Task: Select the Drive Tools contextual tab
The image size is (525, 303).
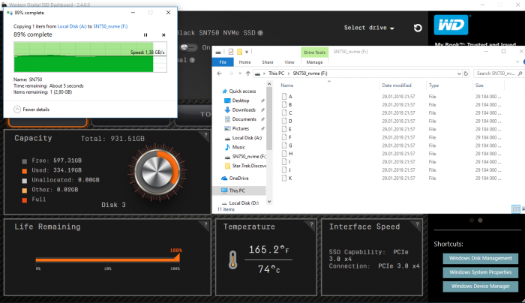Action: (x=314, y=52)
